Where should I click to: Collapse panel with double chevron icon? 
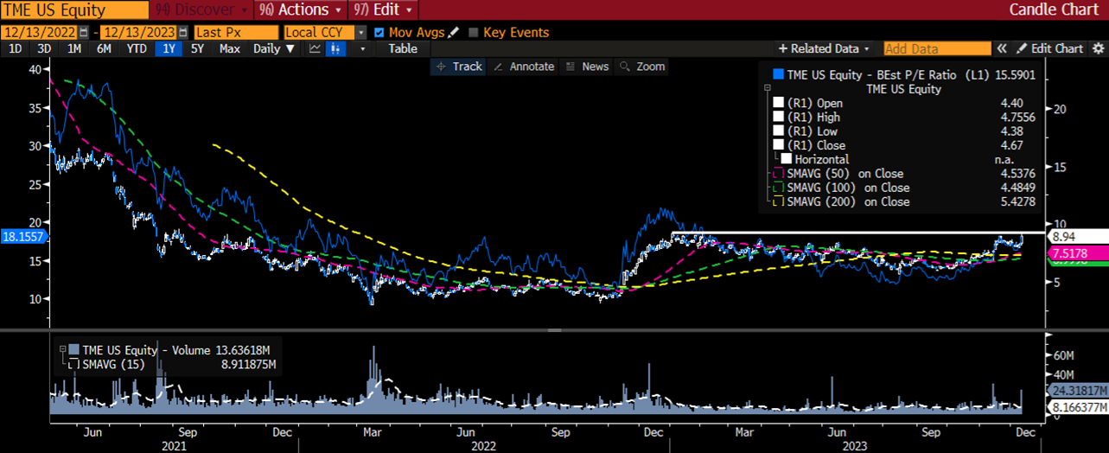coord(1003,48)
